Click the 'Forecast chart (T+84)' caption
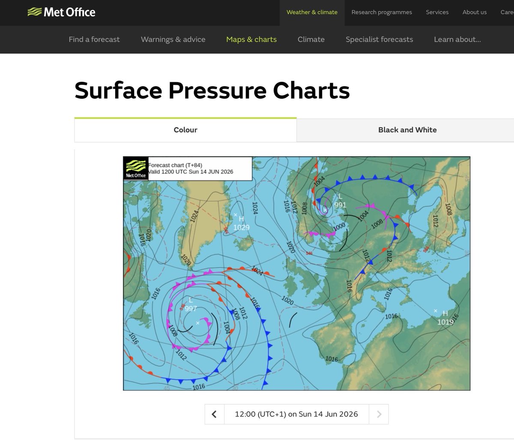The height and width of the screenshot is (440, 514). click(175, 165)
